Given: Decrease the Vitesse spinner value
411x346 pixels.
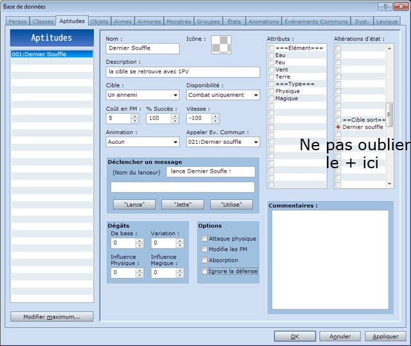Looking at the screenshot, I should coord(215,121).
